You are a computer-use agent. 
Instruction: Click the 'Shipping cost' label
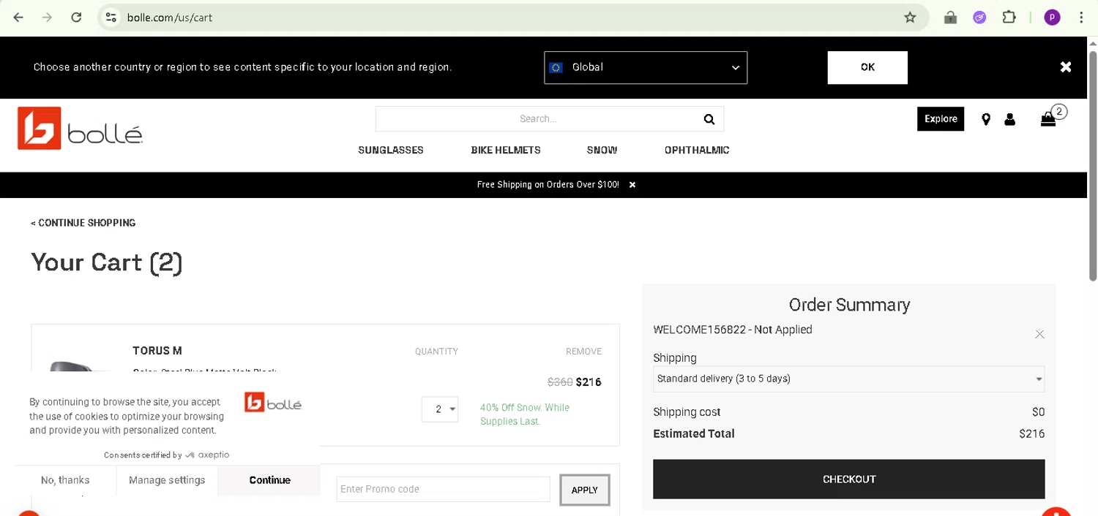click(x=687, y=412)
